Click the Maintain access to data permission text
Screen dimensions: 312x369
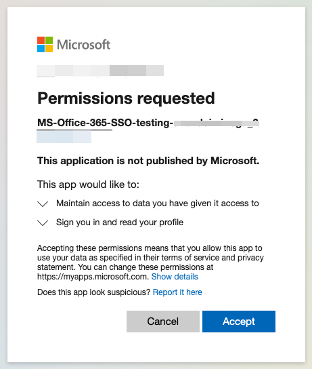point(158,203)
